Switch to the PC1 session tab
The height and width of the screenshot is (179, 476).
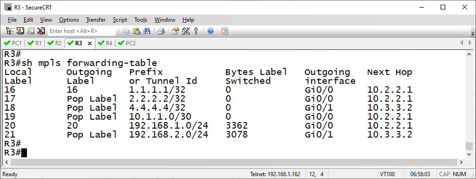(13, 43)
